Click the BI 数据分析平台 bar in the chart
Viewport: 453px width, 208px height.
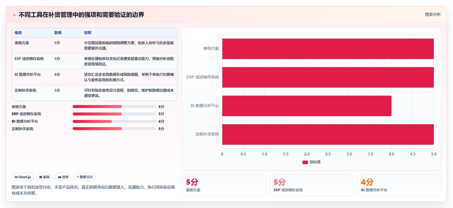[307, 106]
